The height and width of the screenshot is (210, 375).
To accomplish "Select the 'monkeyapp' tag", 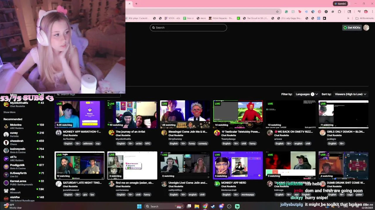I will 248,195.
